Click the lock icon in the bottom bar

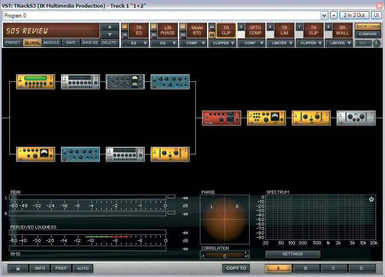[18, 268]
